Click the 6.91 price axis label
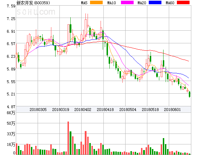211x155 pixels. click(11, 31)
